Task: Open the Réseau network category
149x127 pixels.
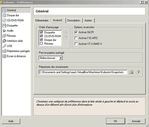Action: (x=11, y=36)
